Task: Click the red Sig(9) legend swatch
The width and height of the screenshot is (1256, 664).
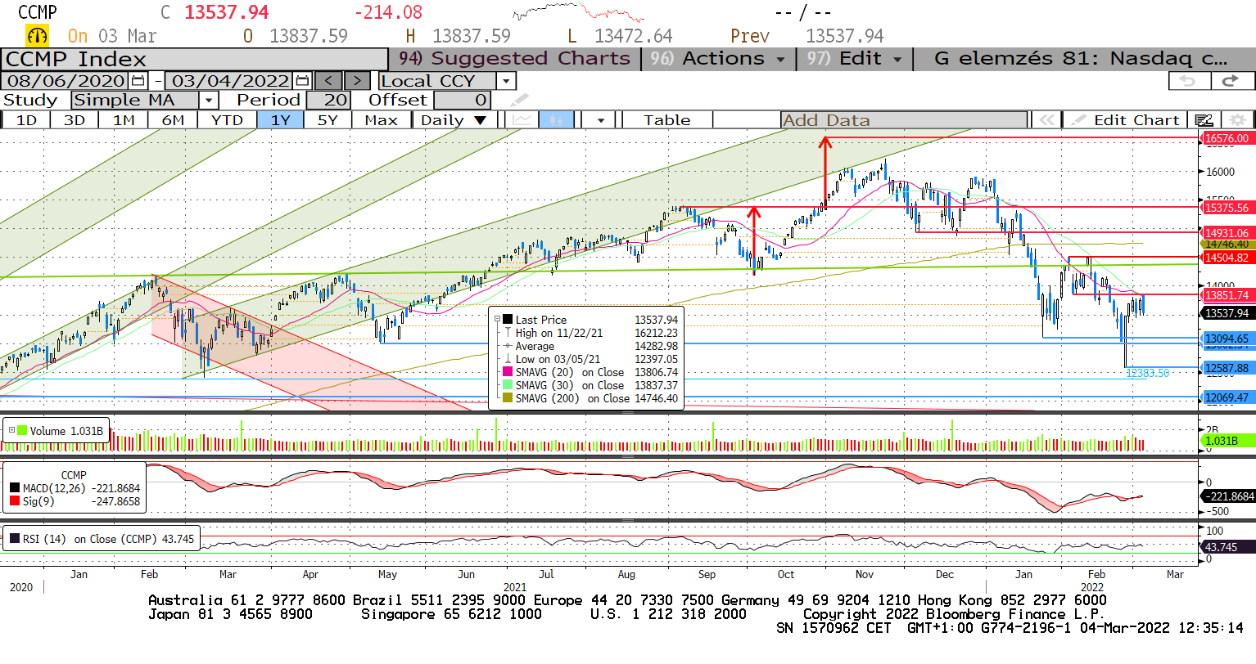Action: 15,501
